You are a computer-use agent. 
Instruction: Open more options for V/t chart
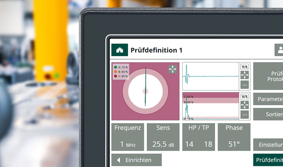(245, 114)
